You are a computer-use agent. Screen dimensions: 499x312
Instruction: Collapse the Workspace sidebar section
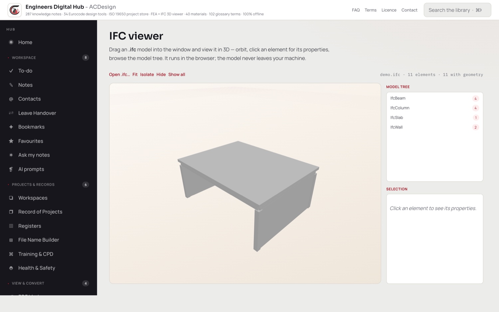coord(49,58)
